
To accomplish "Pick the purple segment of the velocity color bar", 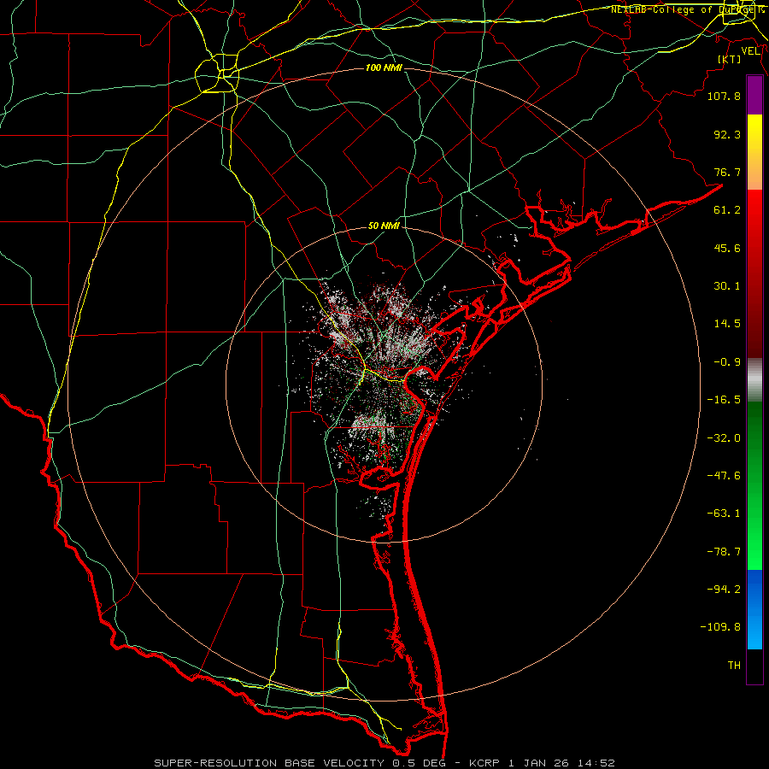I will pos(754,95).
